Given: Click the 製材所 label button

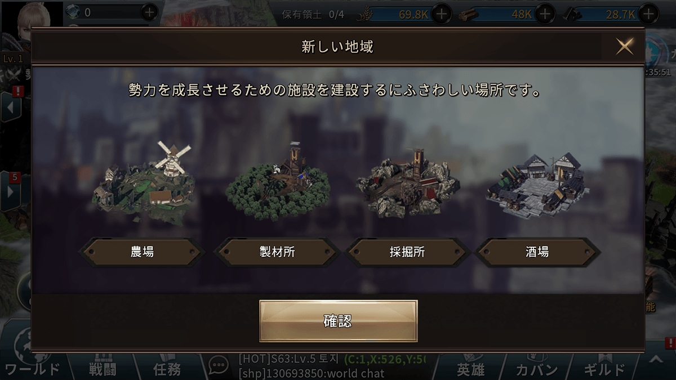Looking at the screenshot, I should pos(278,252).
